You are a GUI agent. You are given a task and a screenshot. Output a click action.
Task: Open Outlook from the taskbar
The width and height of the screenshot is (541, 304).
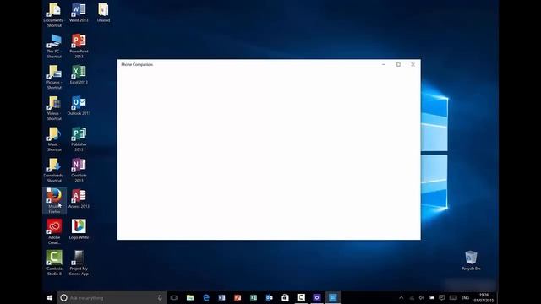coord(269,297)
